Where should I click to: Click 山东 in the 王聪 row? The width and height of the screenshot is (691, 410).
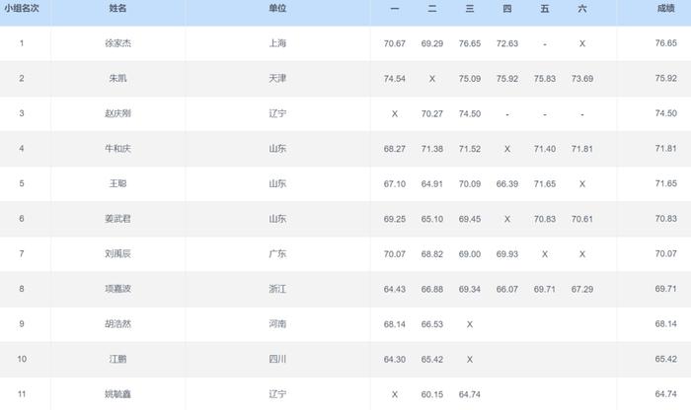point(277,183)
